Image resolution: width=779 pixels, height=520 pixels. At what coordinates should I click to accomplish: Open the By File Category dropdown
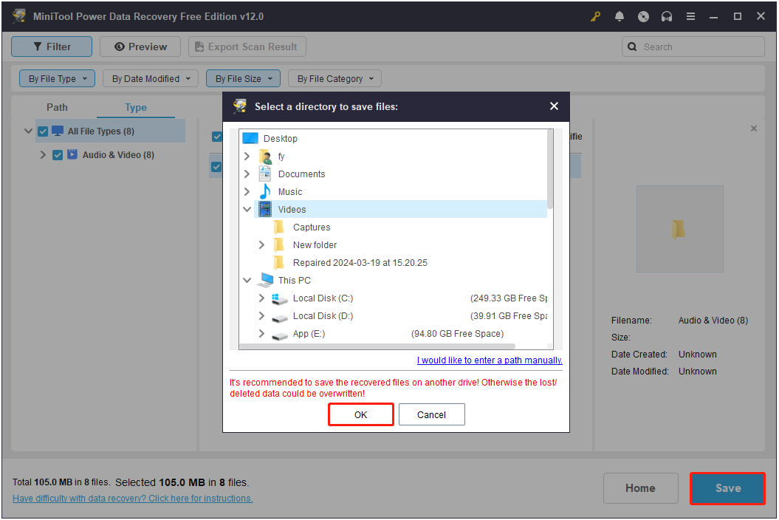(334, 78)
